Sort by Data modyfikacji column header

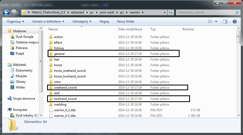click(x=130, y=29)
